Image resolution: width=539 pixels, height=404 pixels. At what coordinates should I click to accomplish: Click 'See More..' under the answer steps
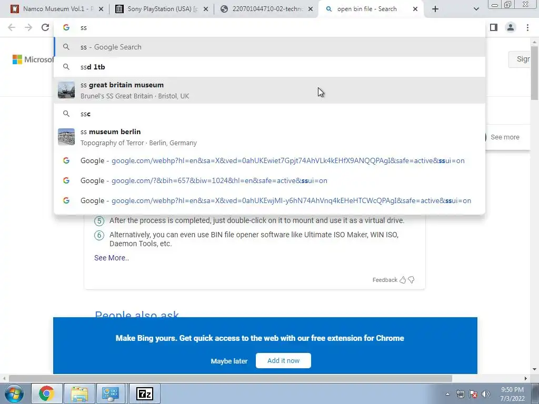[112, 258]
